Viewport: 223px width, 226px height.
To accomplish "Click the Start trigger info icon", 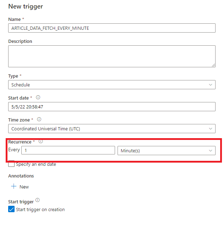I will coord(38,200).
